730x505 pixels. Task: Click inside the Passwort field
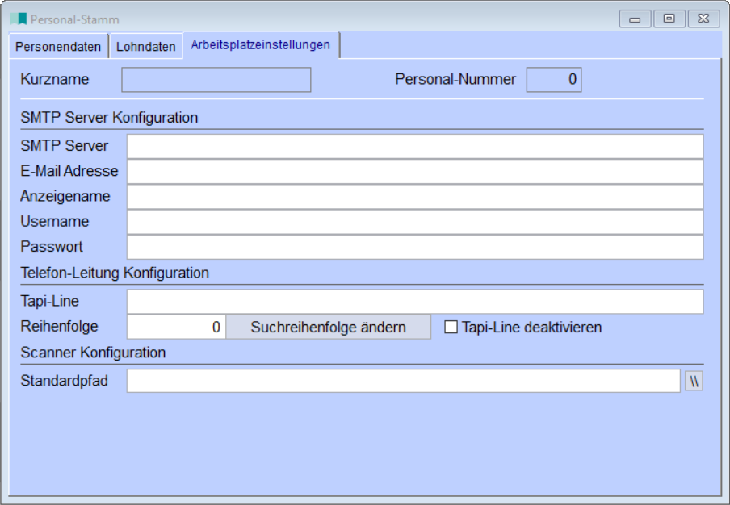[415, 247]
